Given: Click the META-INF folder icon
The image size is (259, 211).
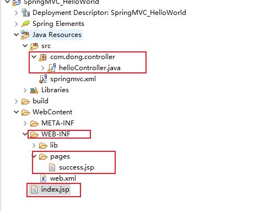Looking at the screenshot, I should (34, 123).
